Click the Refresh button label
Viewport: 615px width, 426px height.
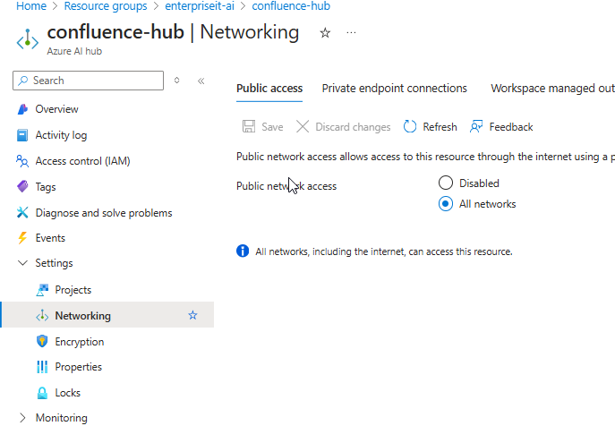440,127
